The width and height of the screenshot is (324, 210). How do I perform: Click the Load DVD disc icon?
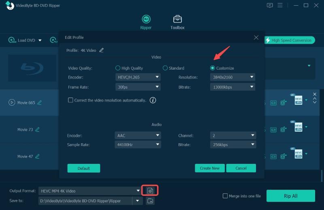[x=12, y=40]
